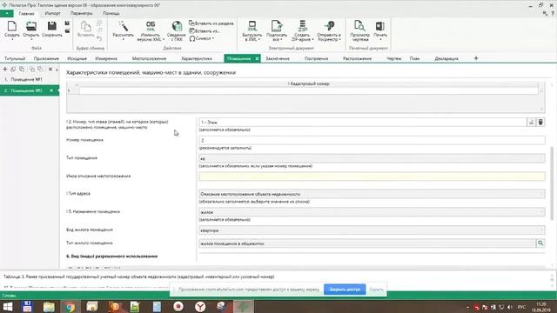557x313 pixels.
Task: Open the Местоположение section tab
Action: pos(149,58)
